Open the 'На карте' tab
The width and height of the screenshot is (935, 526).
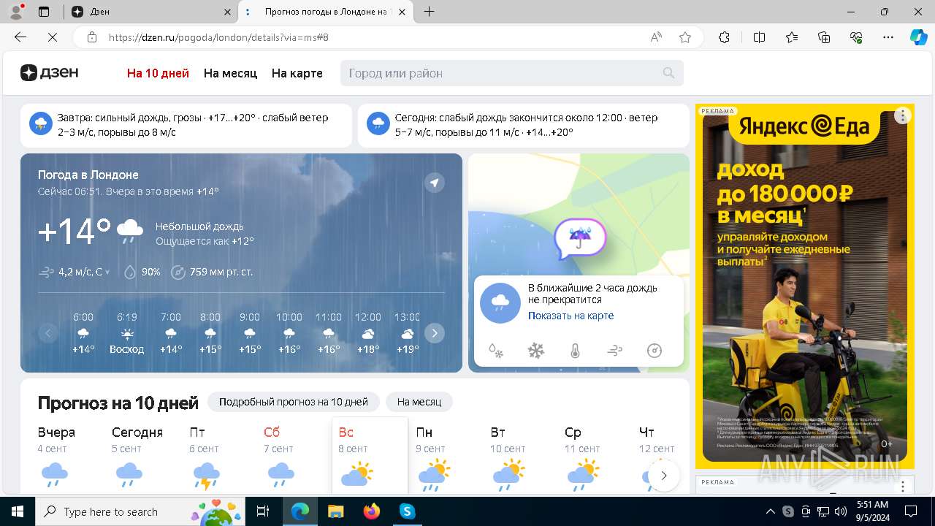point(297,73)
